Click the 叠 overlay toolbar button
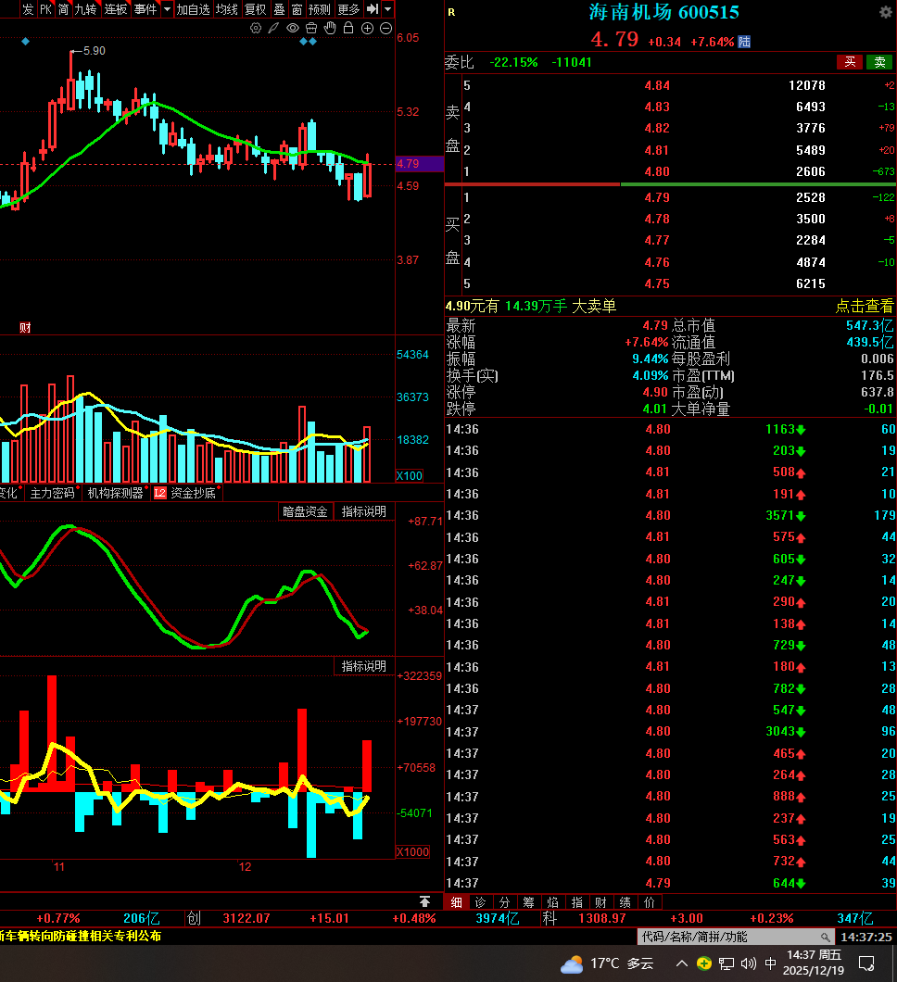 tap(279, 9)
